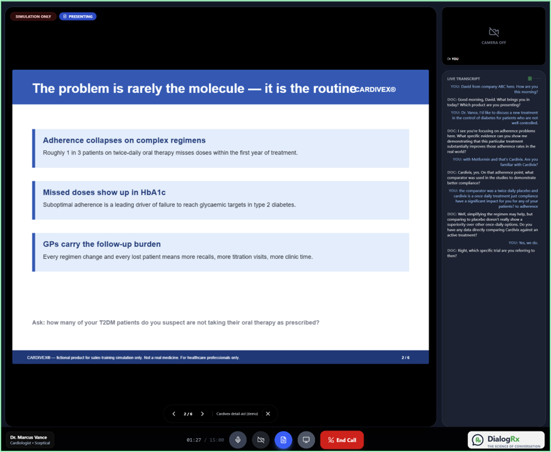Click the Adherence collapses on complex regimens card
Viewport: 551px width, 452px height.
point(221,148)
